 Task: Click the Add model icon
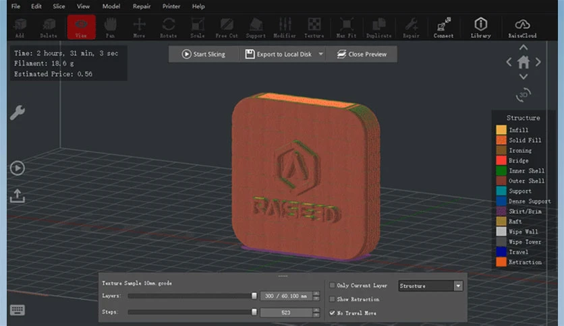pyautogui.click(x=20, y=28)
